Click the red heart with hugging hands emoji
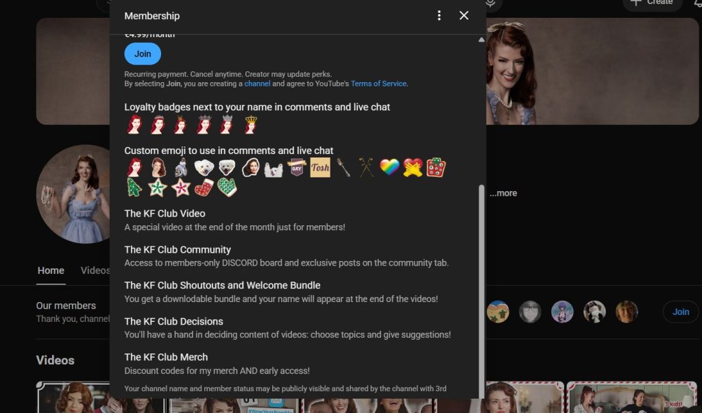 pyautogui.click(x=412, y=167)
